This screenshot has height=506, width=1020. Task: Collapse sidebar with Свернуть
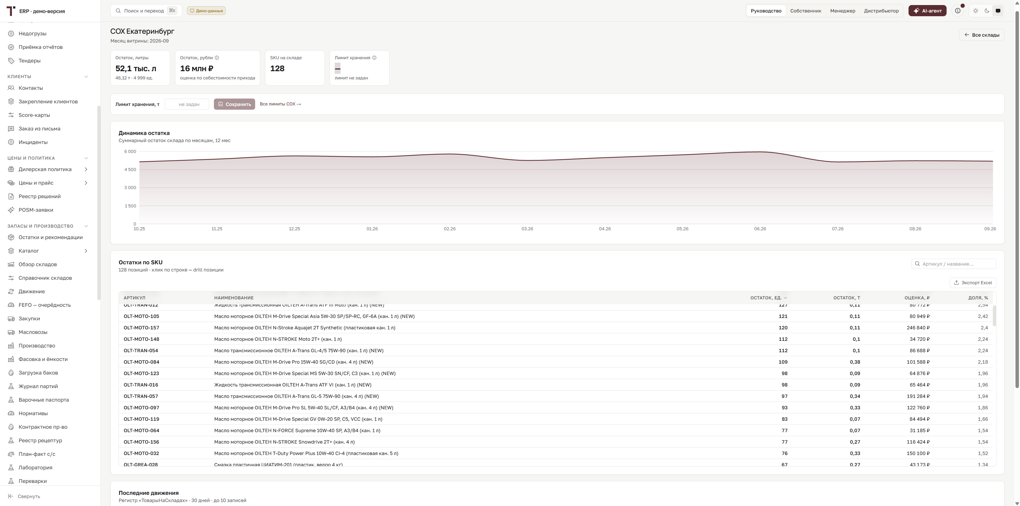click(24, 496)
